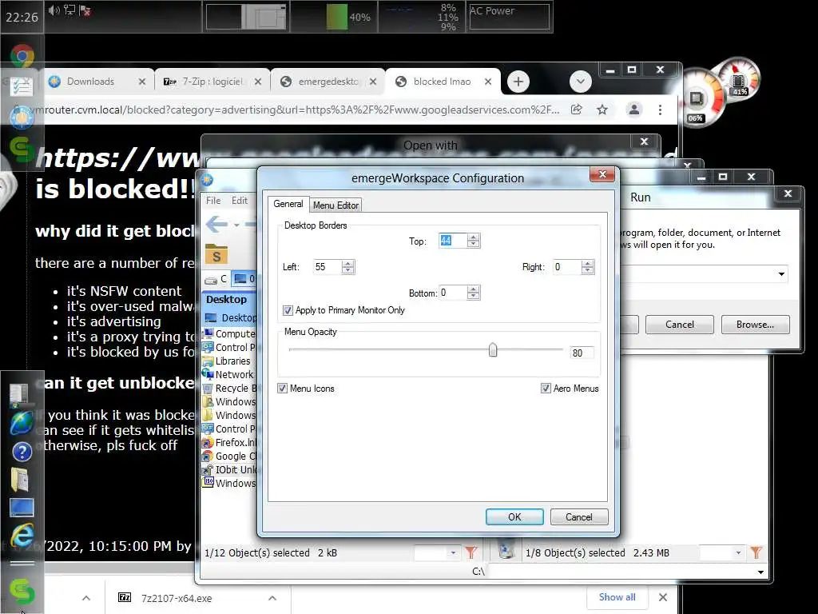Image resolution: width=818 pixels, height=614 pixels.
Task: Click the 7z icon in downloads bar
Action: coord(125,597)
